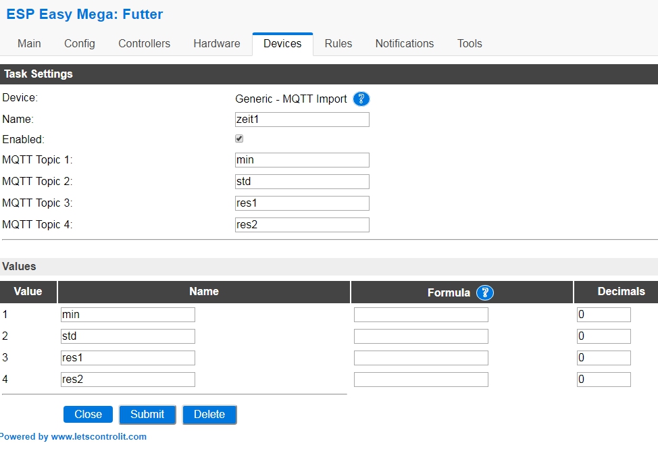
Task: Select the decimals field for value 2
Action: coord(603,336)
